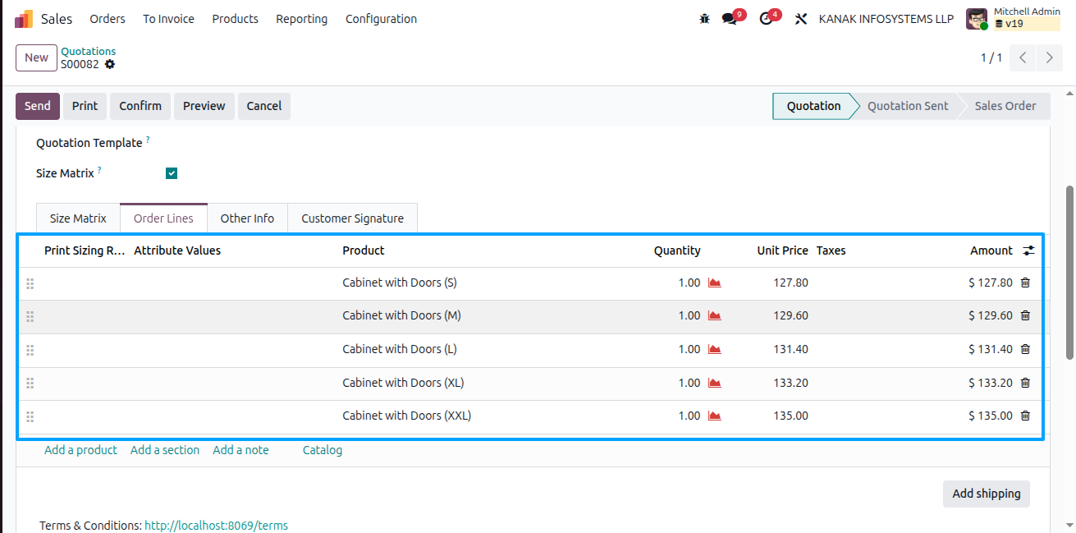Open the Products menu
1076x533 pixels.
pos(235,19)
